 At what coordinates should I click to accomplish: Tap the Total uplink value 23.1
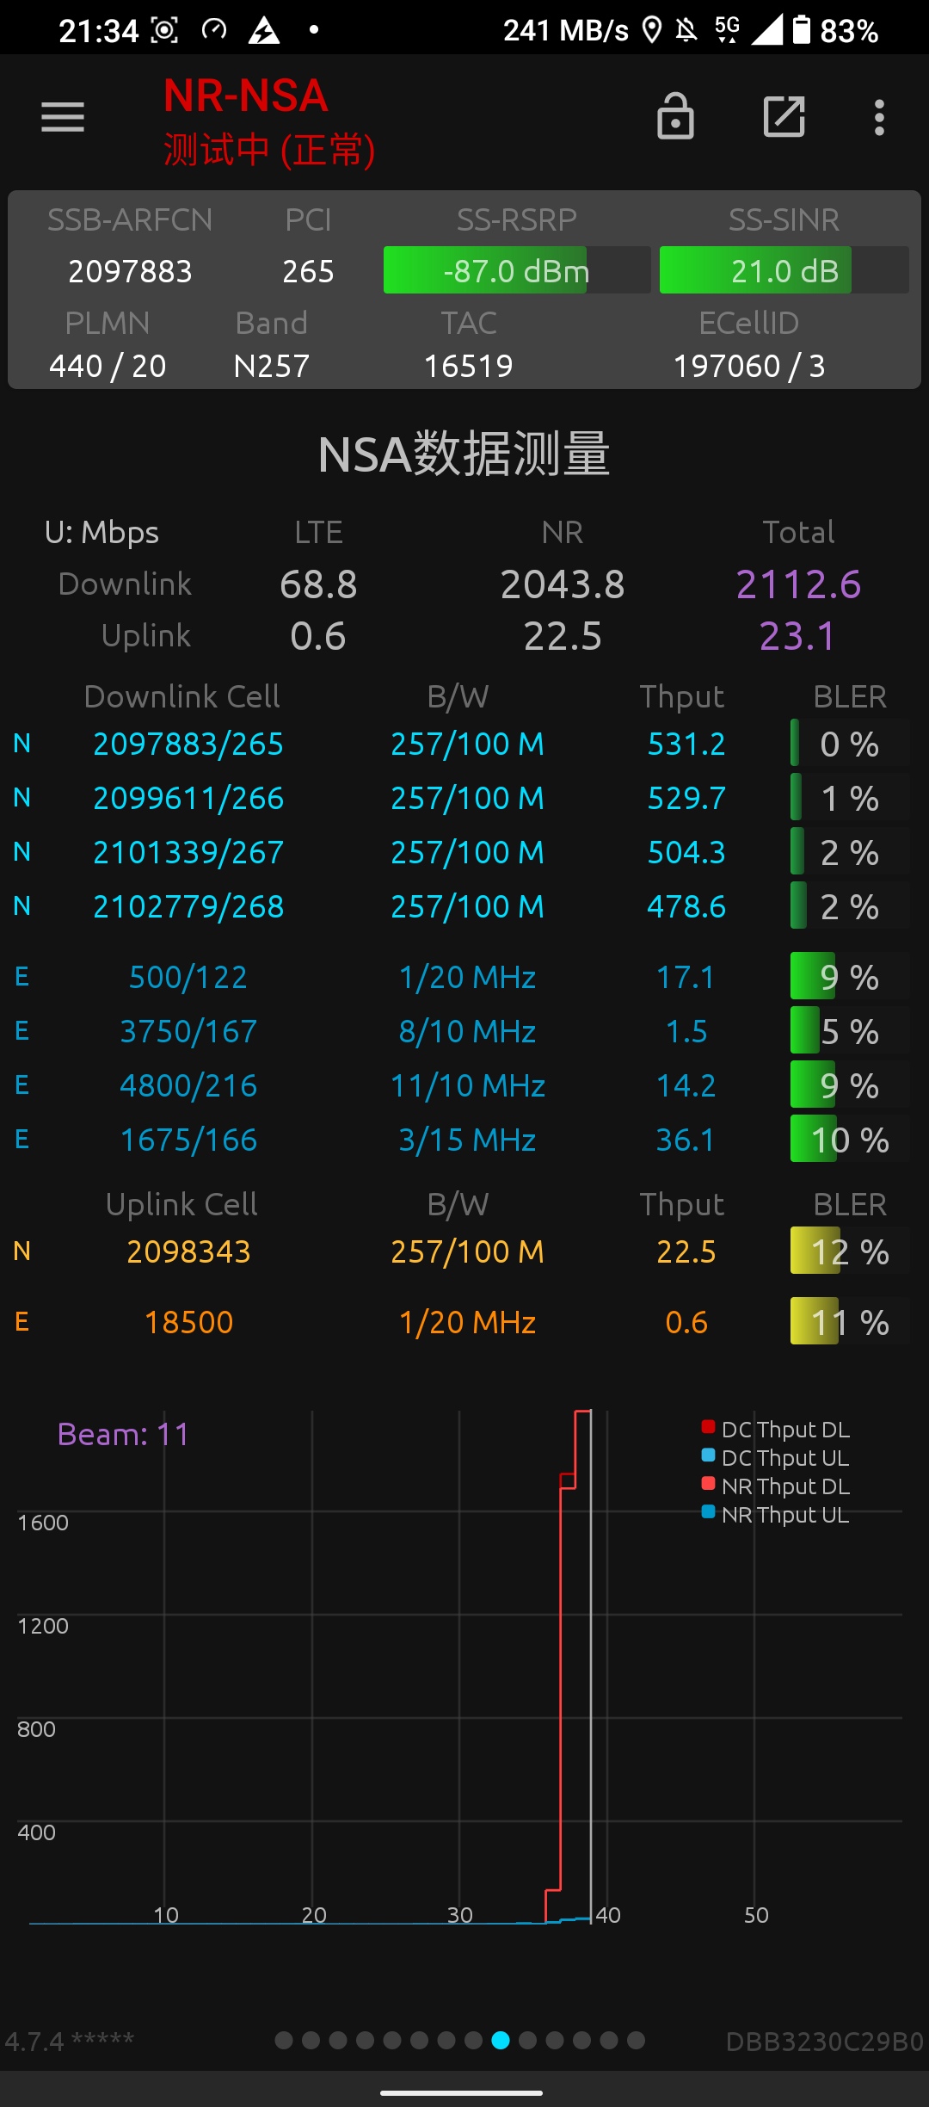(798, 636)
